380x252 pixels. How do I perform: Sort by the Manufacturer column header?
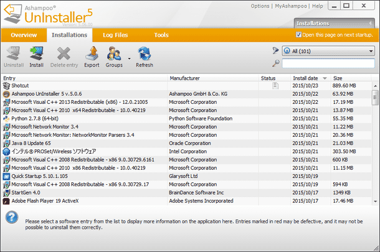[x=213, y=78]
